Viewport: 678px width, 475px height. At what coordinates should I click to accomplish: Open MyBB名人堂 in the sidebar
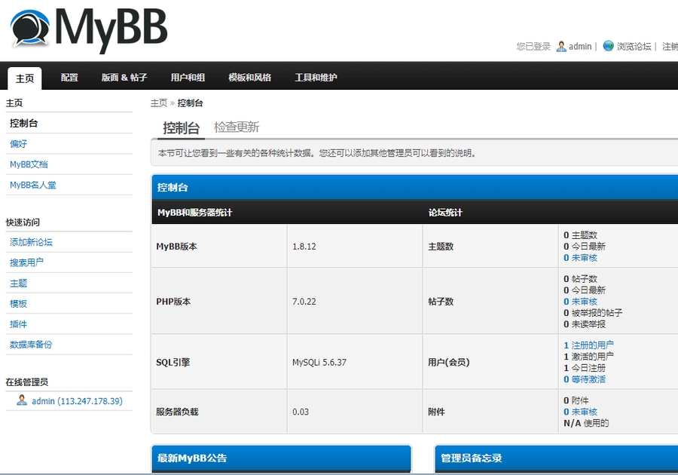(32, 185)
